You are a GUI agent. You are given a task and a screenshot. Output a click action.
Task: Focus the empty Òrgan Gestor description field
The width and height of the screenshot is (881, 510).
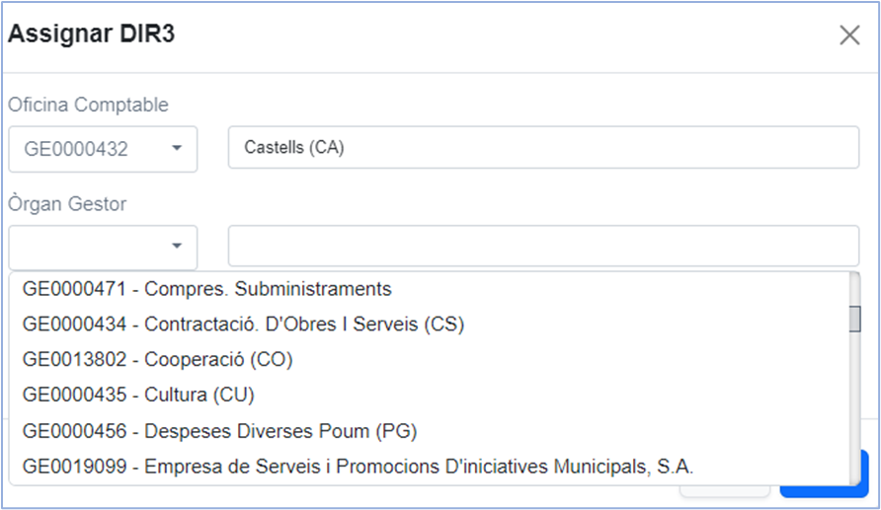[x=543, y=247]
